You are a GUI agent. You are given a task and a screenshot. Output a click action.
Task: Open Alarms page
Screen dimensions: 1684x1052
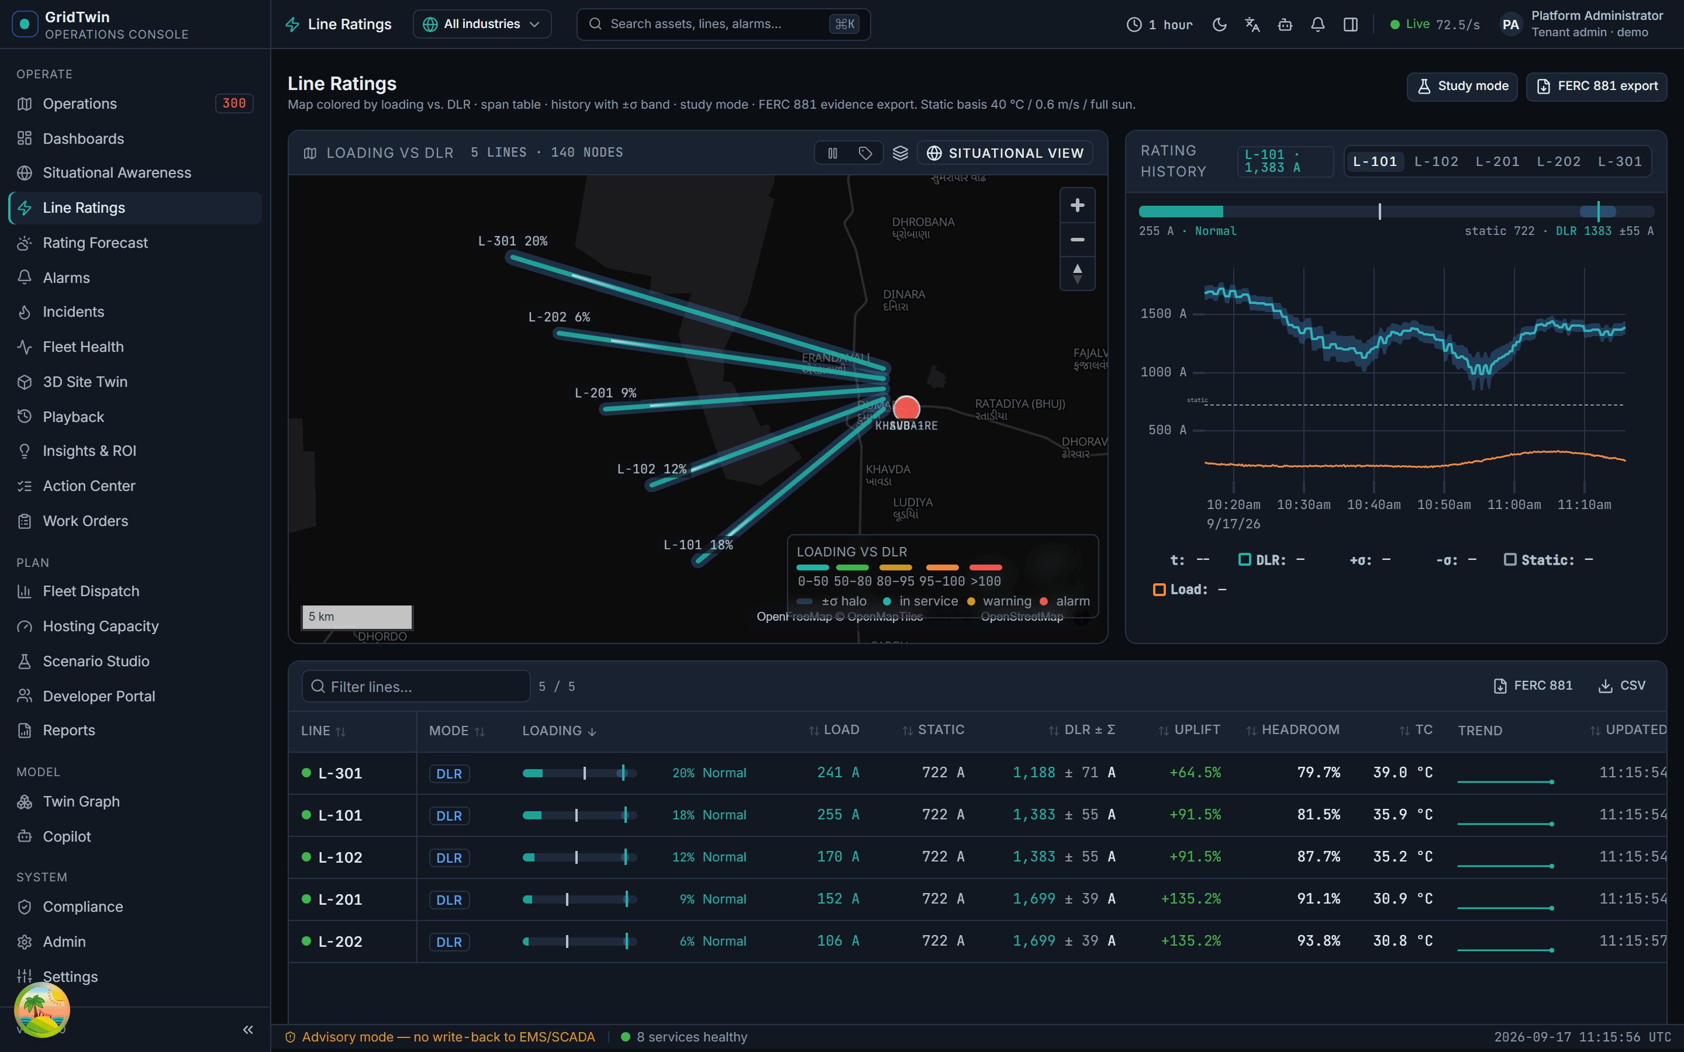click(x=135, y=278)
